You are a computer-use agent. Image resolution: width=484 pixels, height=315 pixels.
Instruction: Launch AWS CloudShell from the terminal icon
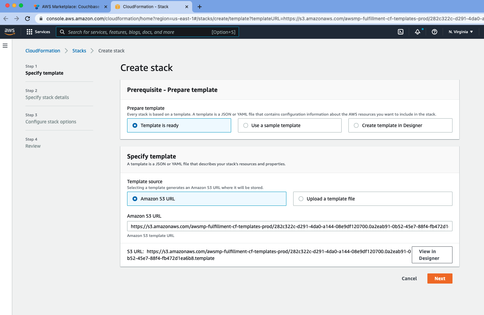tap(401, 31)
